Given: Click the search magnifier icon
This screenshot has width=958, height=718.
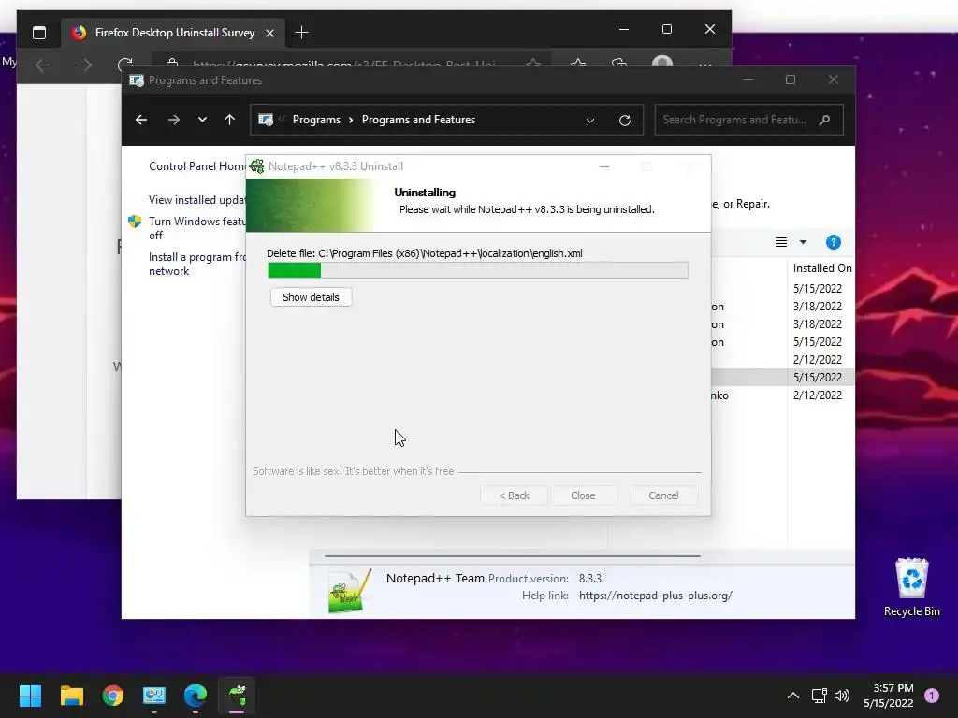Looking at the screenshot, I should coord(825,120).
